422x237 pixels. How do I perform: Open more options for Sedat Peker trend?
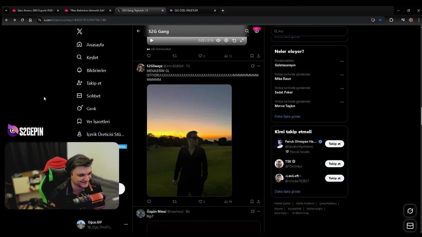click(342, 89)
